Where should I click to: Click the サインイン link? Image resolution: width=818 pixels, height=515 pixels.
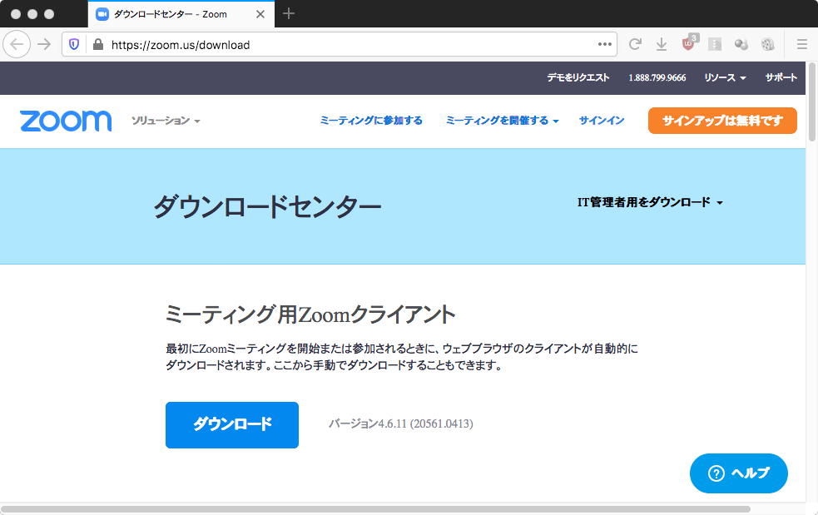click(x=602, y=121)
